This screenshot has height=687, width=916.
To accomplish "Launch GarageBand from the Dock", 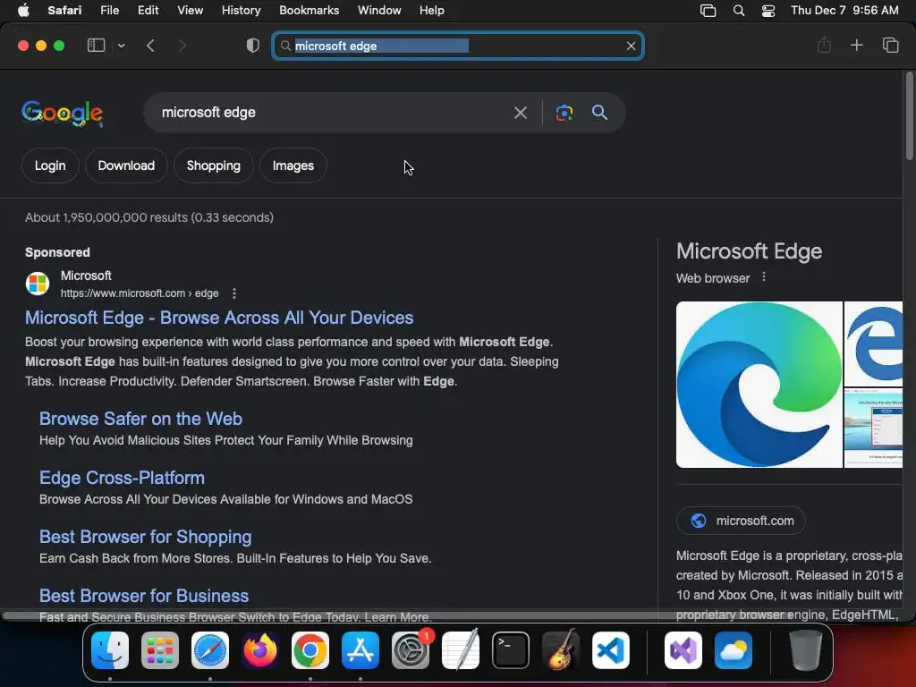I will click(x=561, y=650).
